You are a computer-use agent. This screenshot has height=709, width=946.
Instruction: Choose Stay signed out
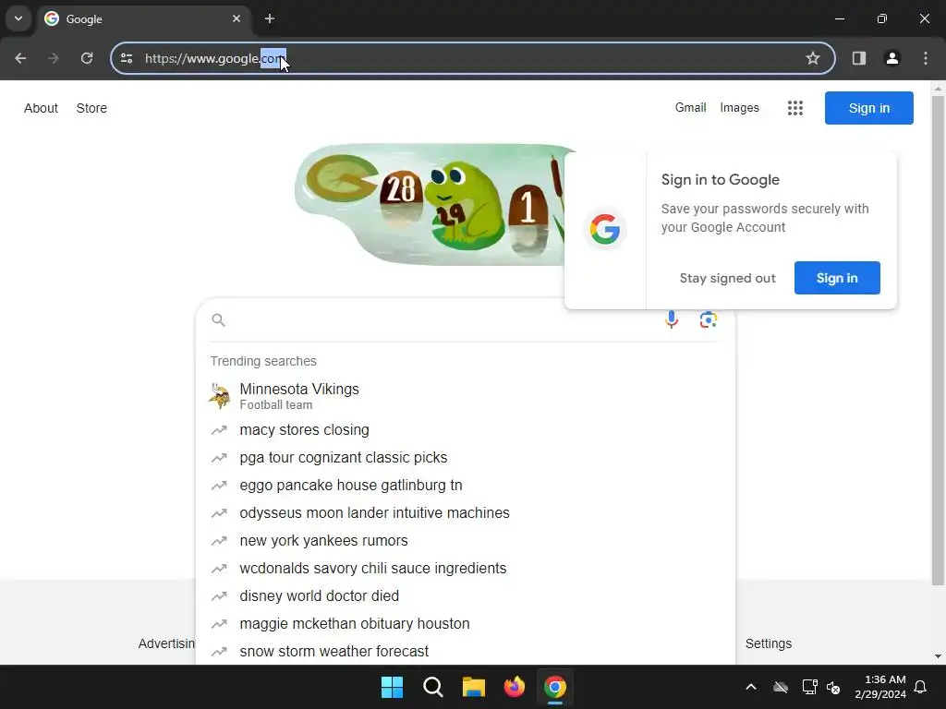pos(728,278)
